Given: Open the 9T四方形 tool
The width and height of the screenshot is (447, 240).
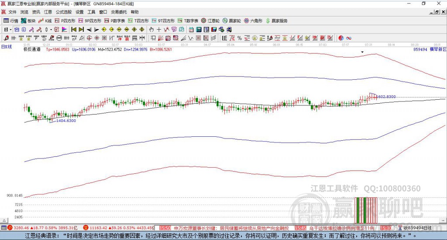Looking at the screenshot, I should point(163,21).
